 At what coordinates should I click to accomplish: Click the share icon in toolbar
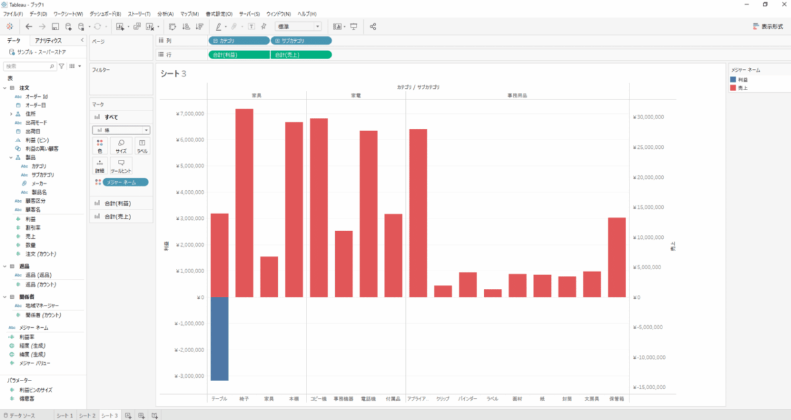tap(373, 26)
